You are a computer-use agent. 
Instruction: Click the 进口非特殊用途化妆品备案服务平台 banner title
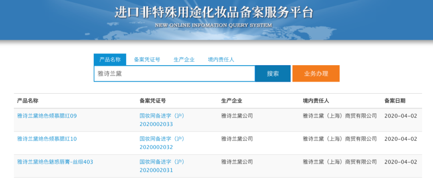tap(214, 12)
